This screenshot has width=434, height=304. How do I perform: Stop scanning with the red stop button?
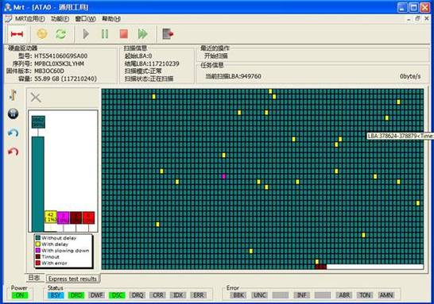point(124,34)
